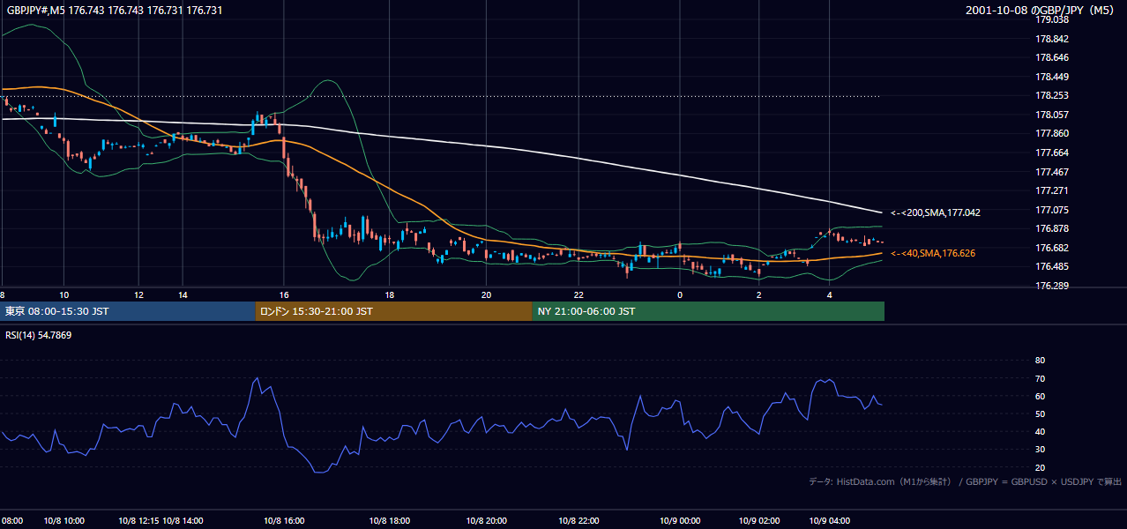Click RSI scale level 70
Screen dimensions: 1127x529
[1040, 378]
